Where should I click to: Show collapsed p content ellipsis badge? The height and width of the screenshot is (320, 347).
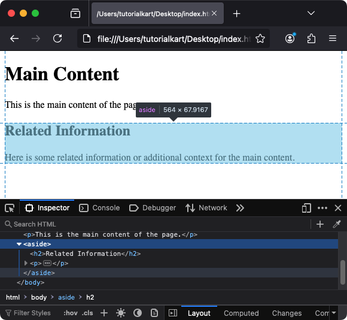pos(47,263)
